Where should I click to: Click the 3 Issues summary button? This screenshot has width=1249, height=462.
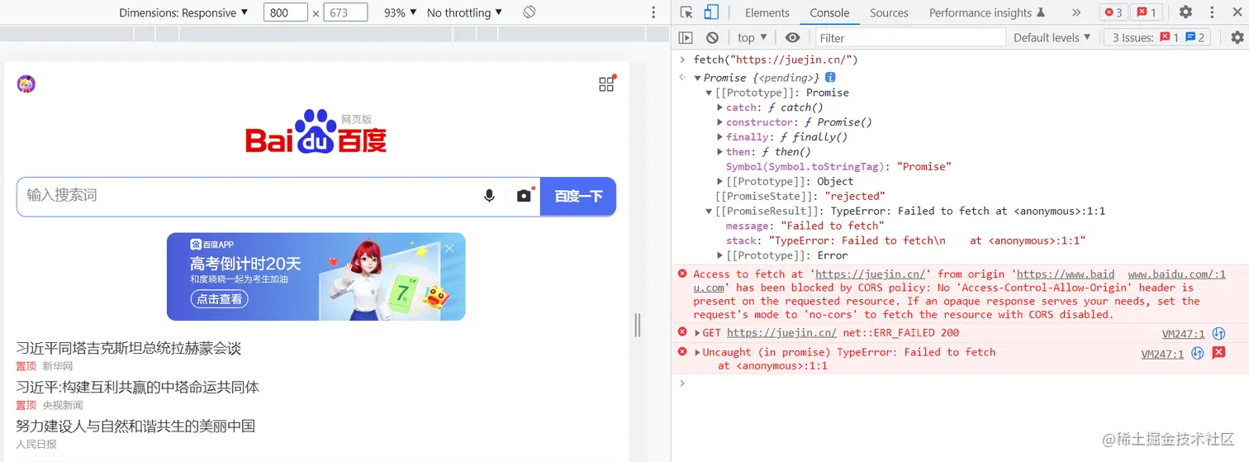(1158, 37)
